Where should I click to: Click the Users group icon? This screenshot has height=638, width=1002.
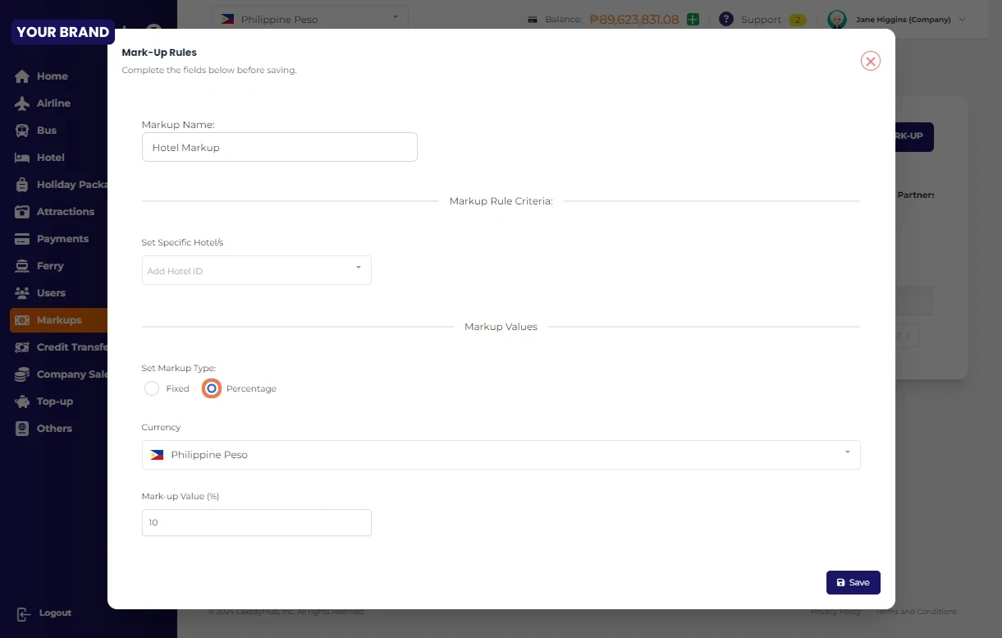[x=22, y=293]
